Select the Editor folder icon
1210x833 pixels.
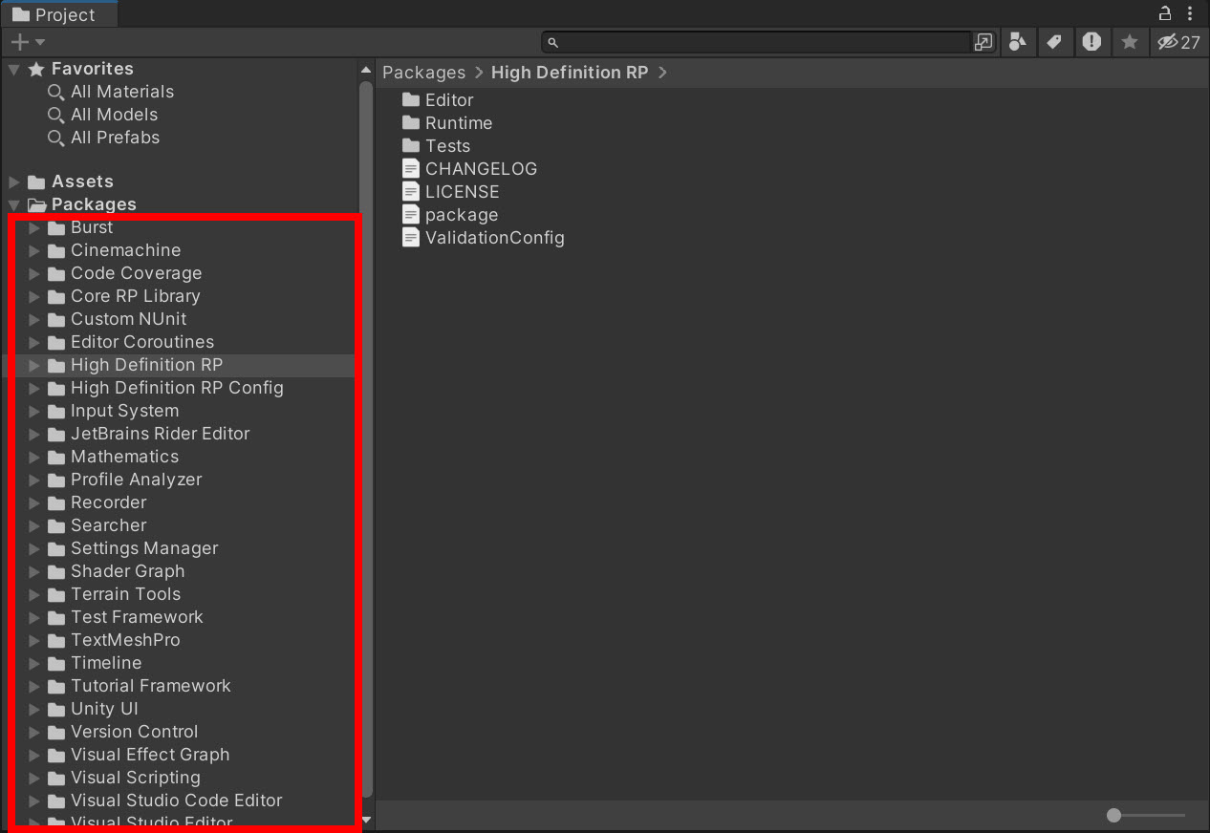[x=411, y=100]
